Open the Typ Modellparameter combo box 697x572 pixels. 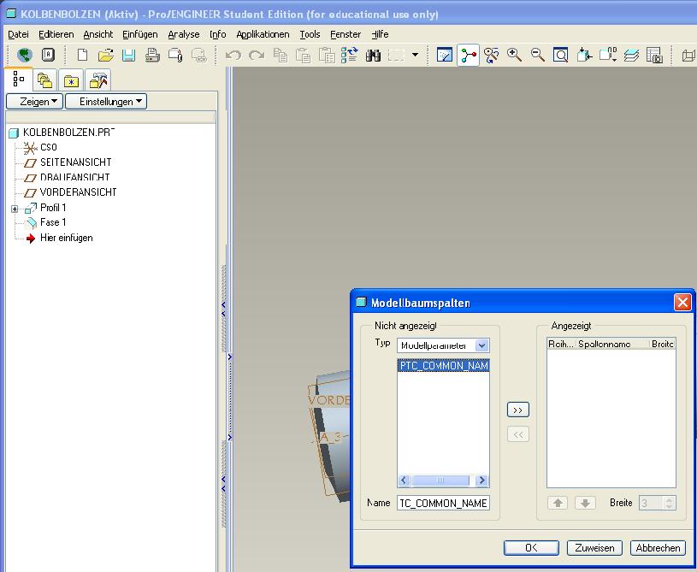pos(443,345)
